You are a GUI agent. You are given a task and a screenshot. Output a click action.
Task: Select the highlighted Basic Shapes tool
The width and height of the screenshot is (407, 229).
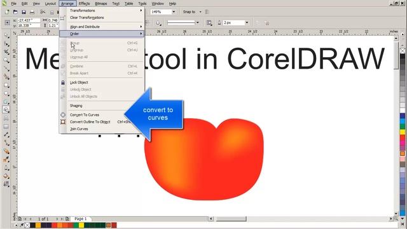pos(6,110)
